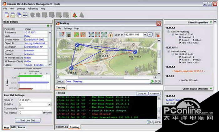219x132 pixels.
Task: Click the Poll Interval input field
Action: 30,113
